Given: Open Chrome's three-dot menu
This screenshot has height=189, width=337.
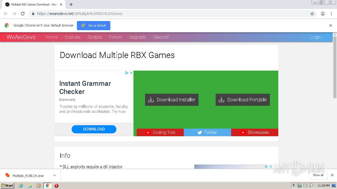Looking at the screenshot, I should tap(331, 14).
